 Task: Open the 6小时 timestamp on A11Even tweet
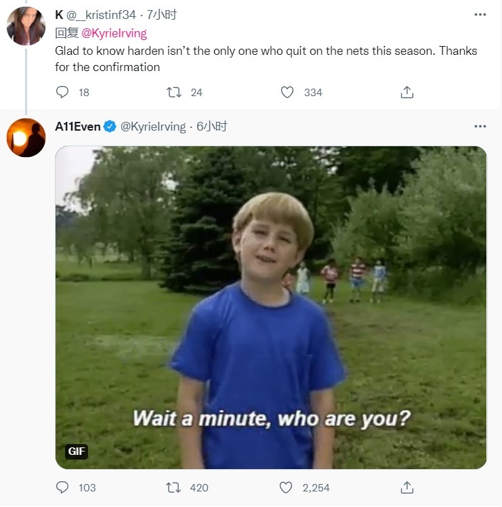tap(211, 127)
